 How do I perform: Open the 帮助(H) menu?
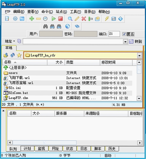tap(104, 12)
